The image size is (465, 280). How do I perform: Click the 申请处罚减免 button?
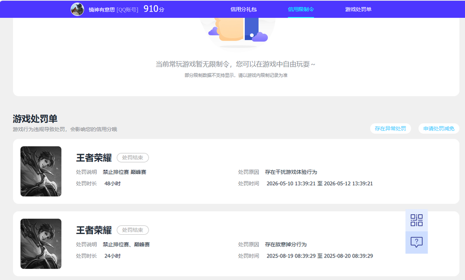point(439,128)
